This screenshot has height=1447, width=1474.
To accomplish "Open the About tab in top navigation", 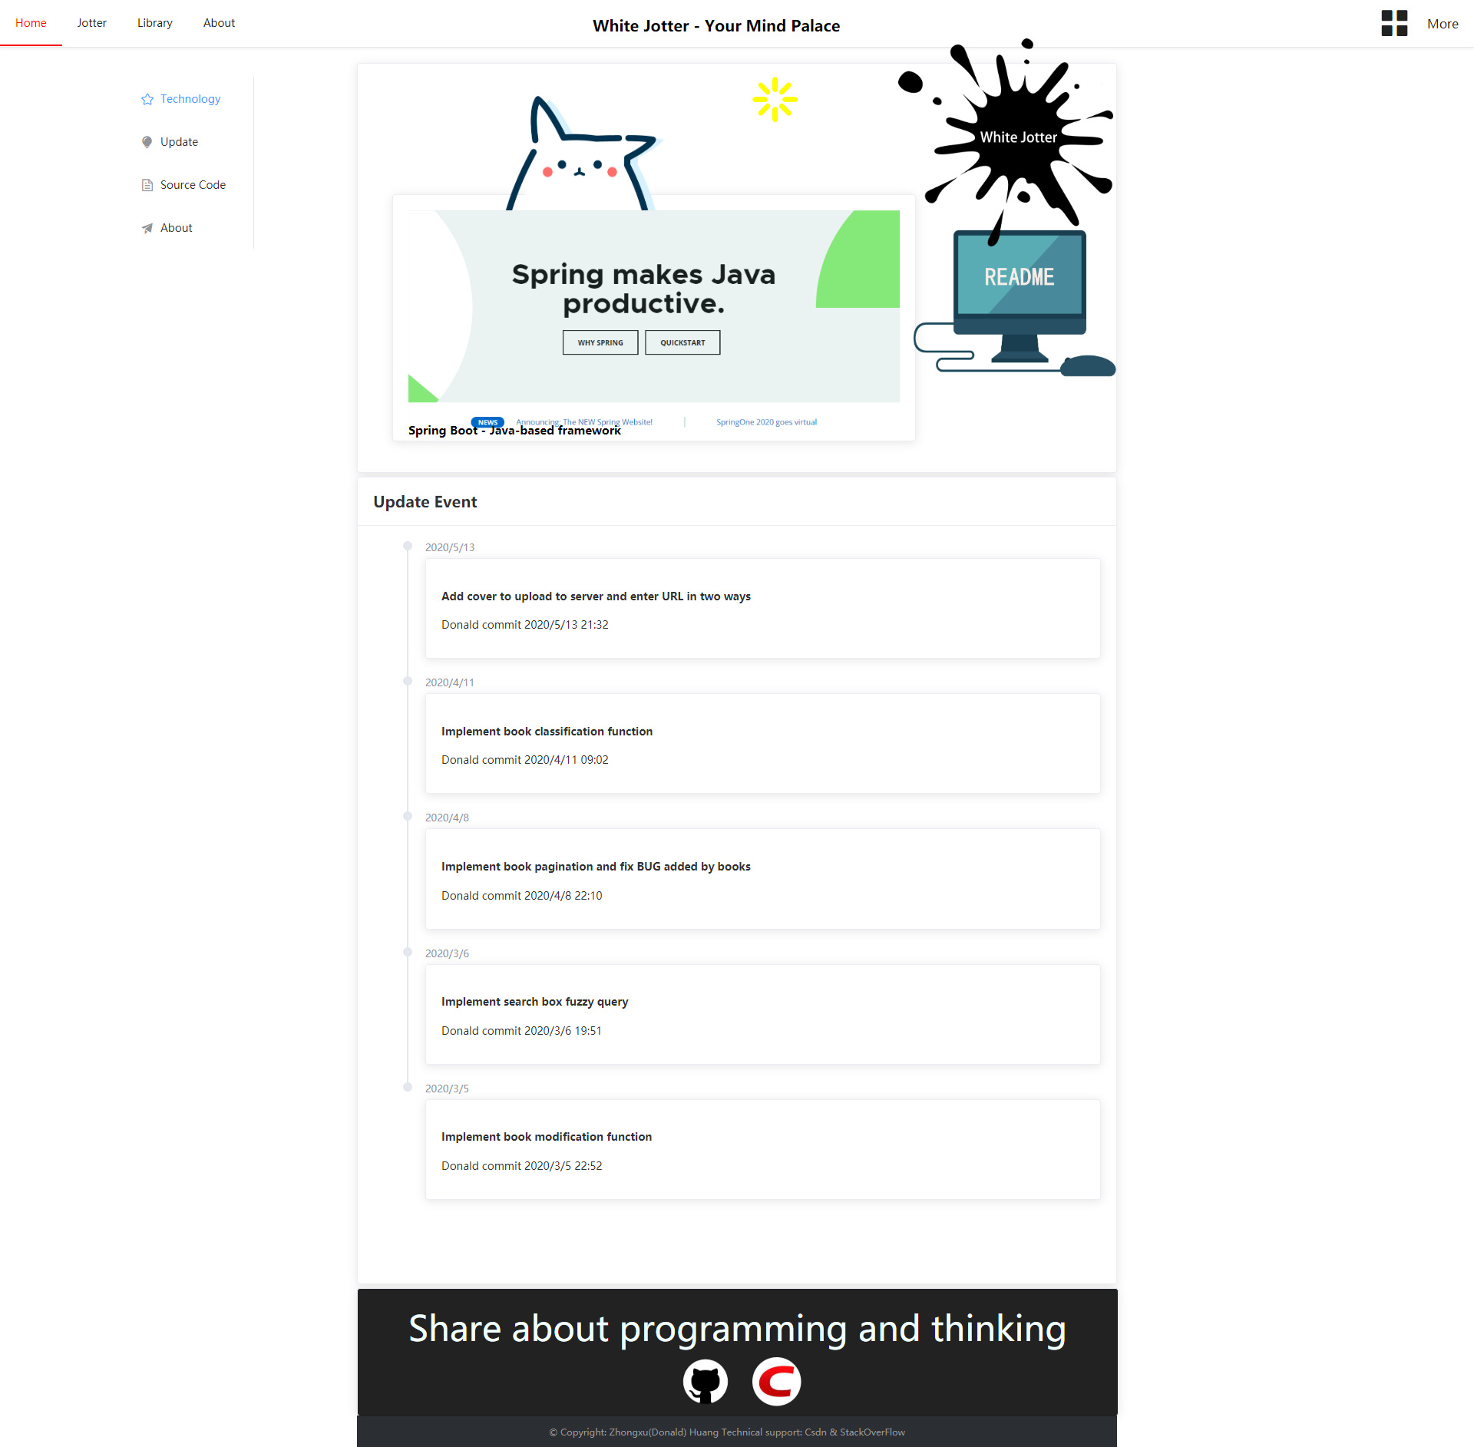I will point(219,23).
